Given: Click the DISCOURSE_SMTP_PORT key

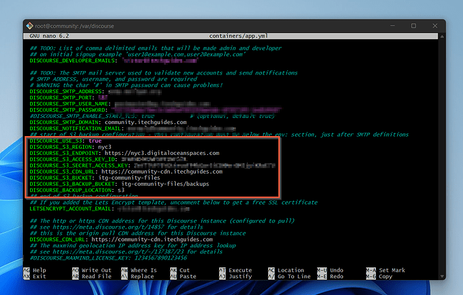Looking at the screenshot, I should point(62,98).
